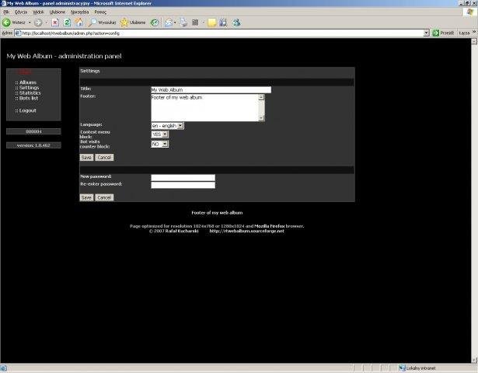Open the Mail button dropdown arrow
Image resolution: width=478 pixels, height=373 pixels.
click(175, 23)
